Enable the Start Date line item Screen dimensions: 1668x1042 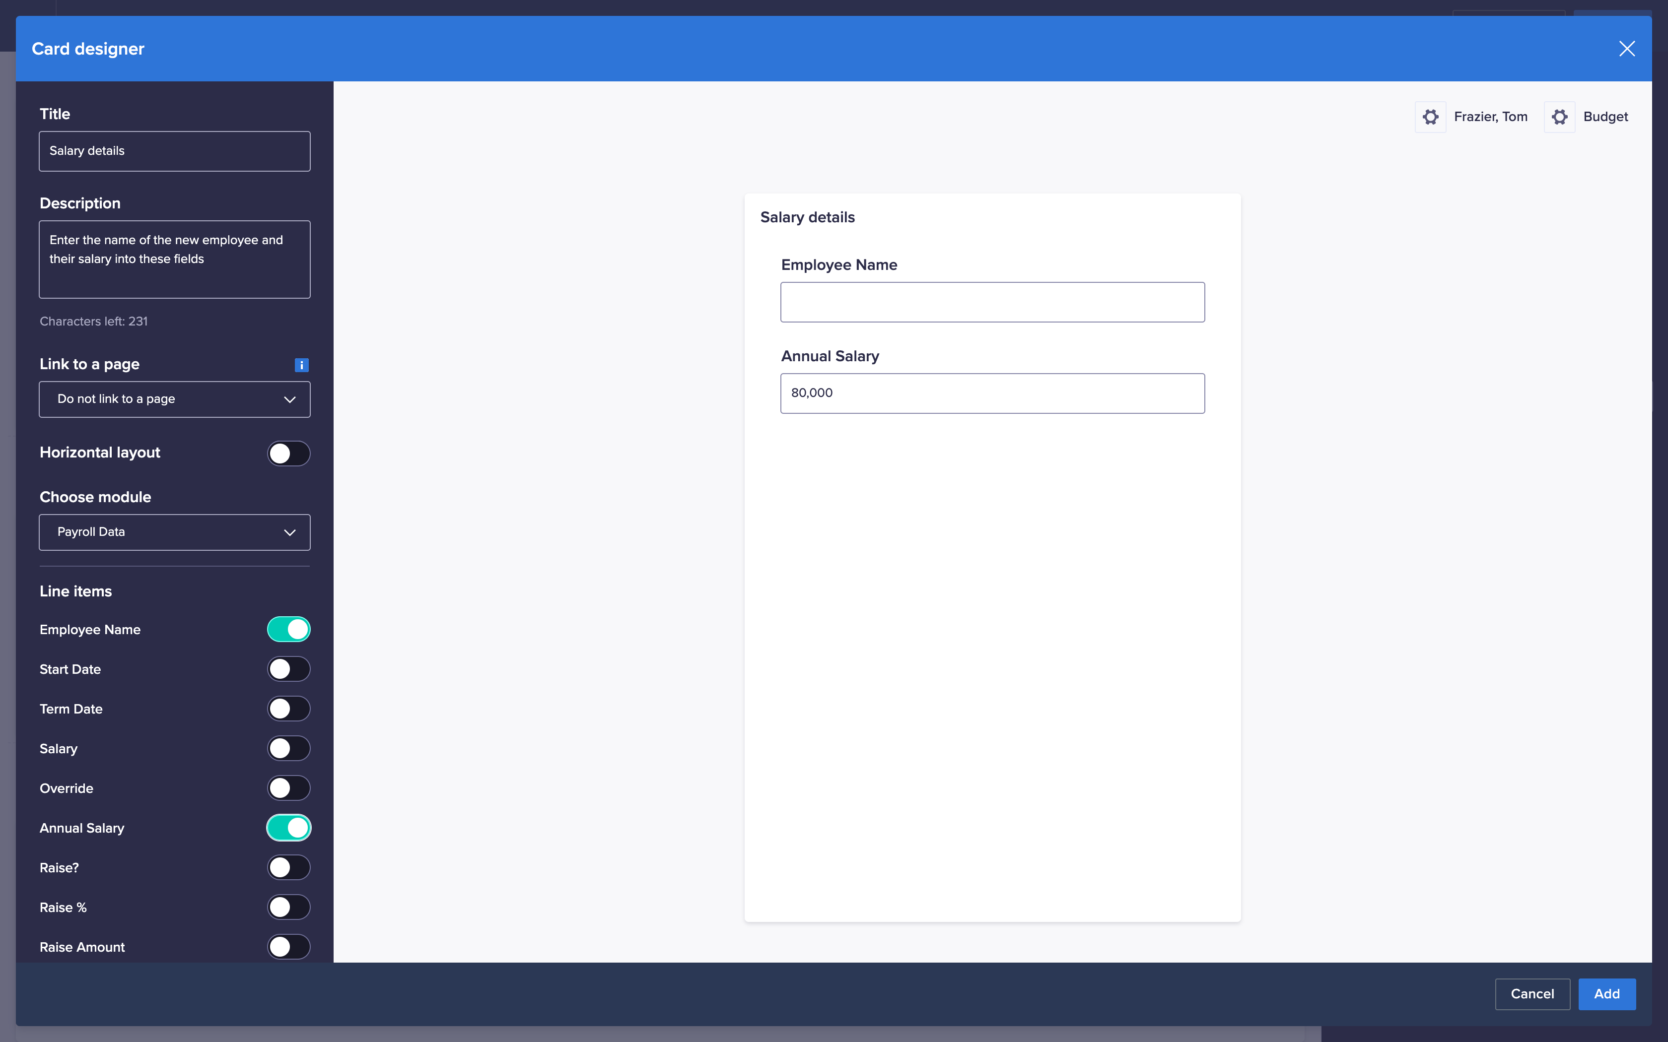click(289, 669)
